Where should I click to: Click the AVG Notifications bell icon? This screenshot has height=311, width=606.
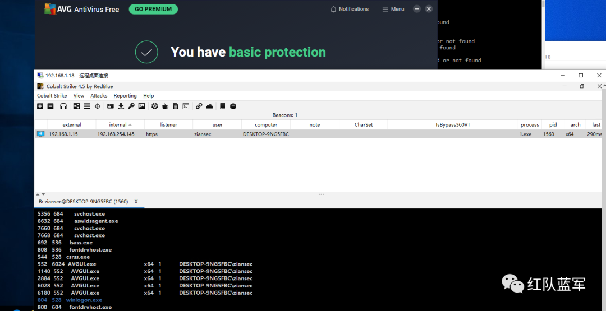333,10
